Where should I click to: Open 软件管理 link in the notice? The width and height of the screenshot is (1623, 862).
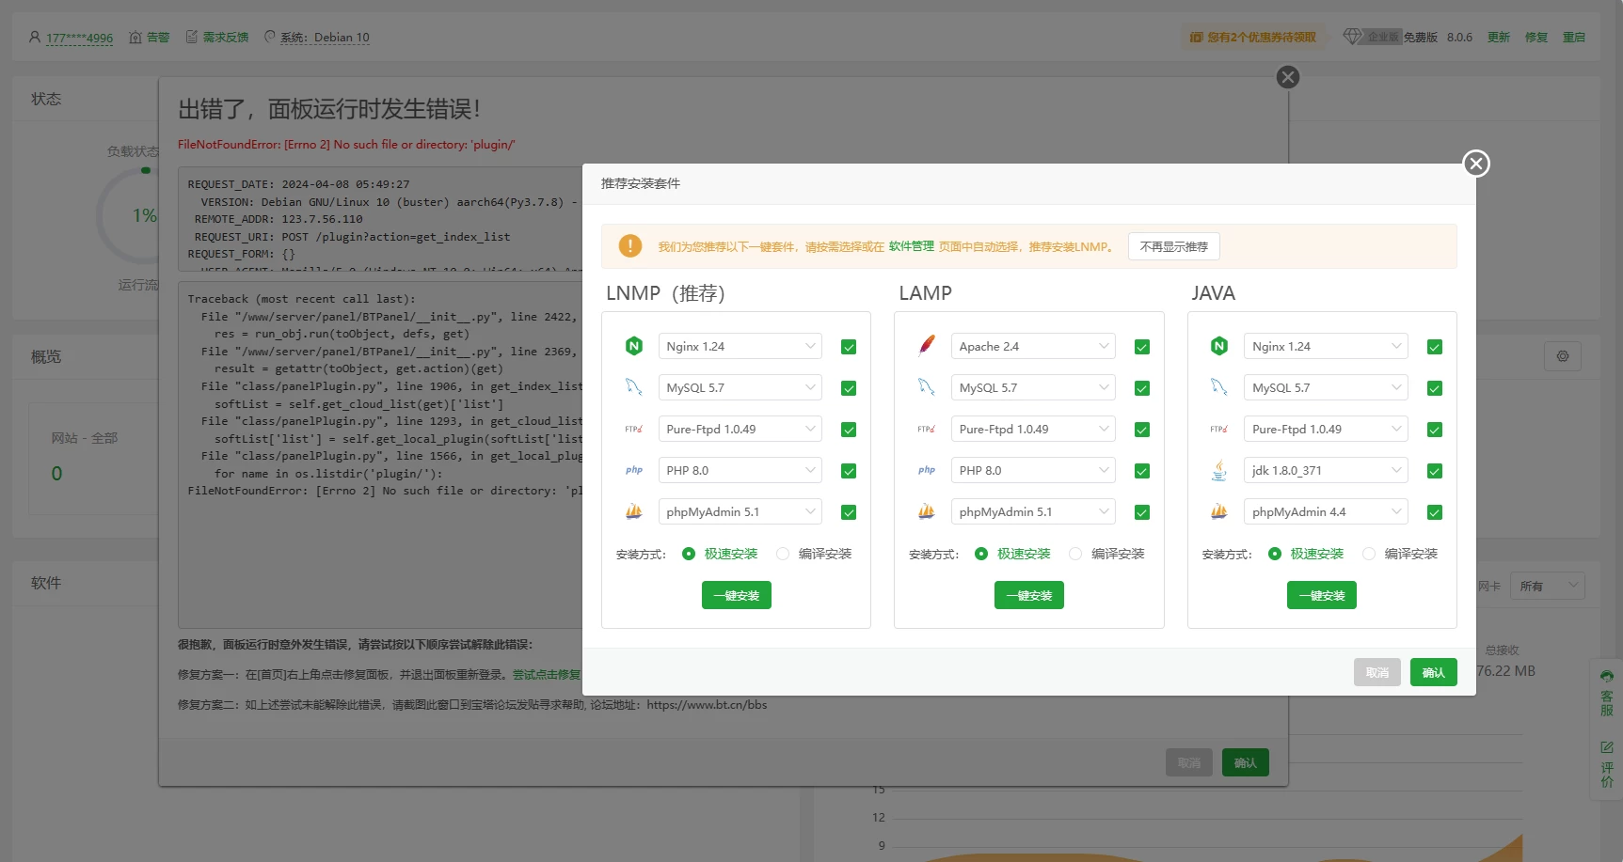911,246
